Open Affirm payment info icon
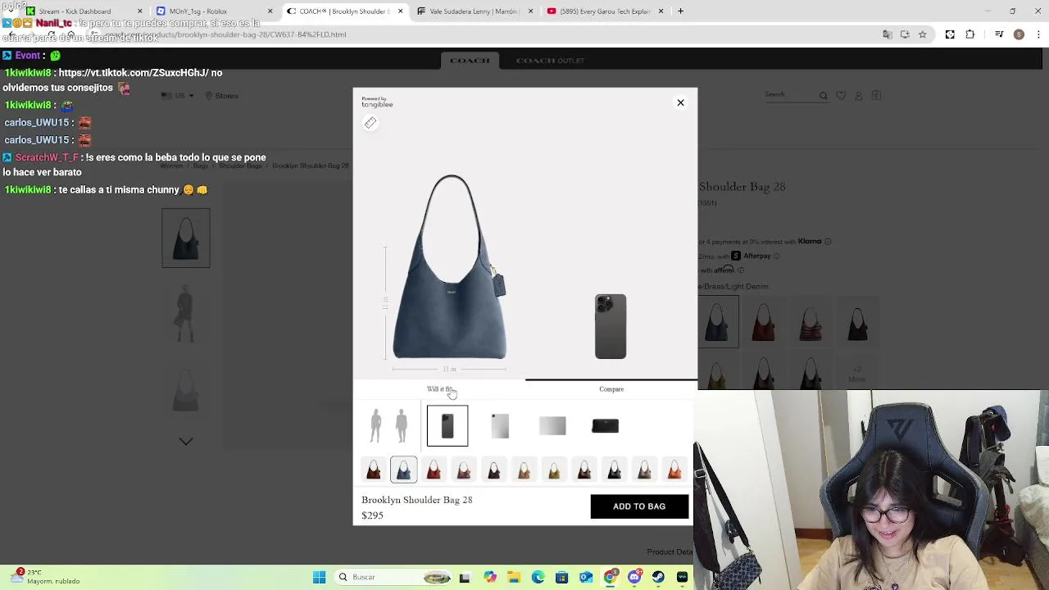 point(741,270)
